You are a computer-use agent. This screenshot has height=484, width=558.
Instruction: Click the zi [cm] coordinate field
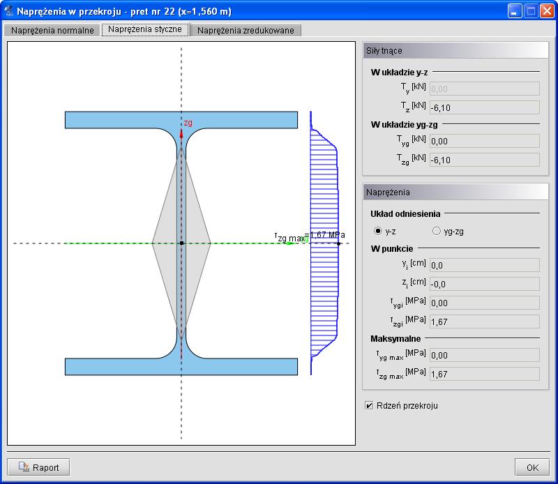tap(484, 284)
